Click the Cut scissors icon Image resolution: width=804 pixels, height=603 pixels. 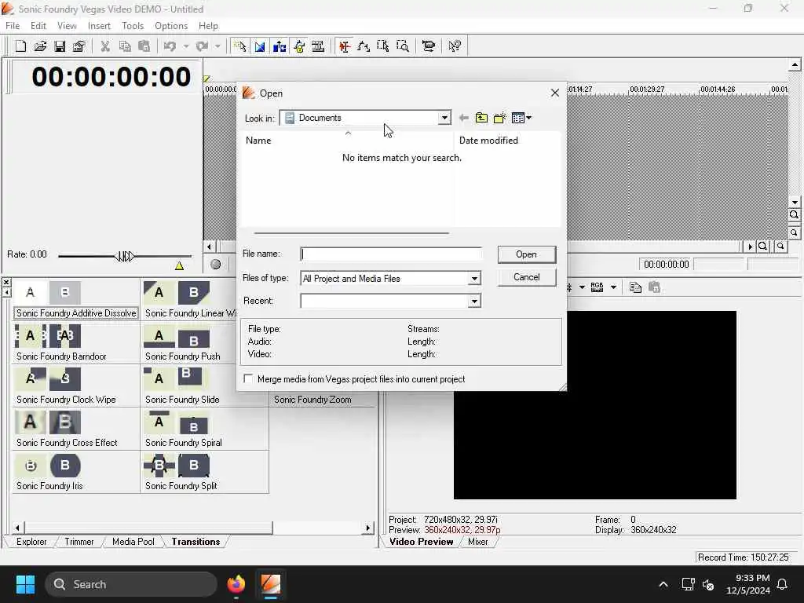tap(105, 46)
